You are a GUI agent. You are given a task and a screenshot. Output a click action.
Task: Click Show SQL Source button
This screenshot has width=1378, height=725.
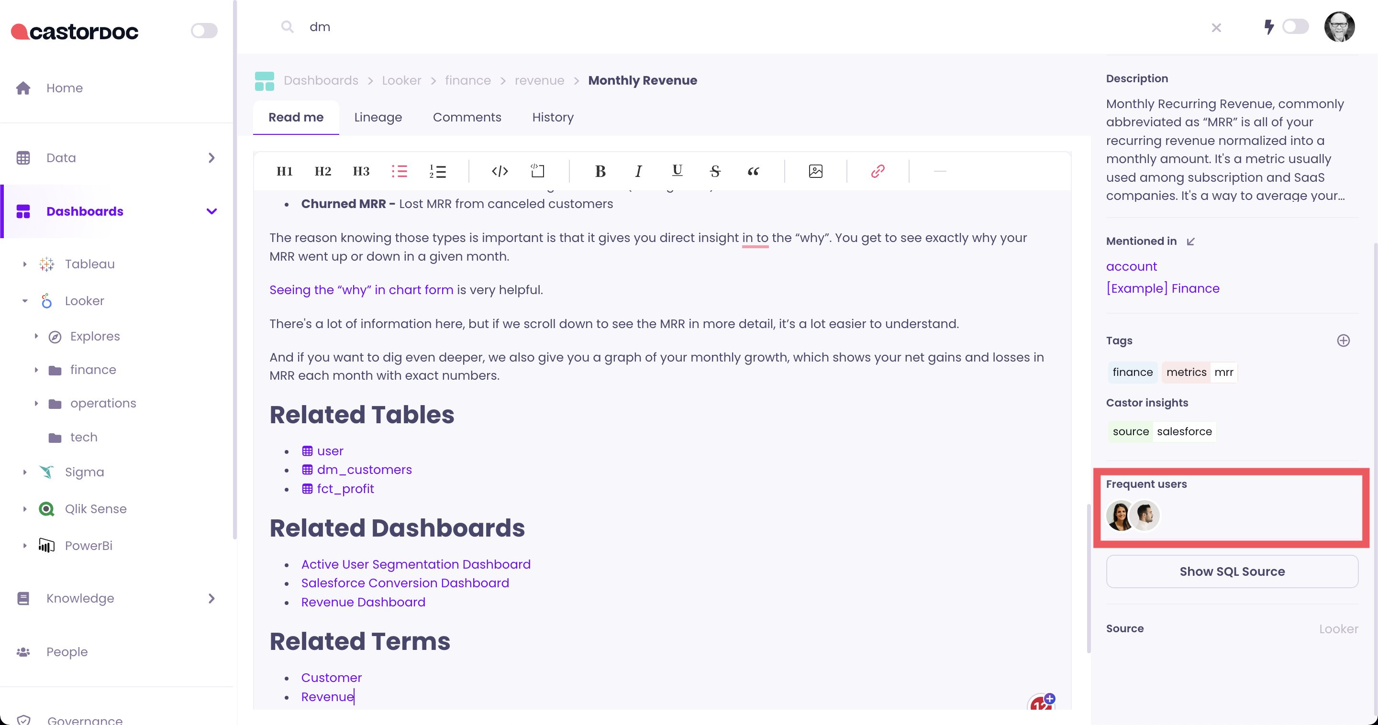[x=1232, y=571]
